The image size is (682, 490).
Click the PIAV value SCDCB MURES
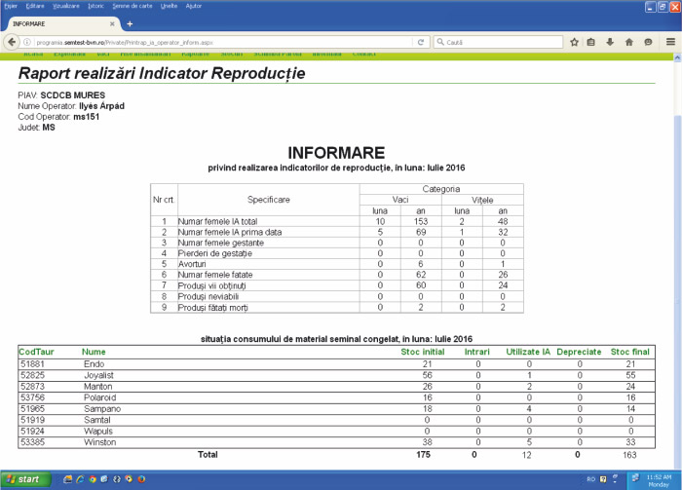(73, 95)
